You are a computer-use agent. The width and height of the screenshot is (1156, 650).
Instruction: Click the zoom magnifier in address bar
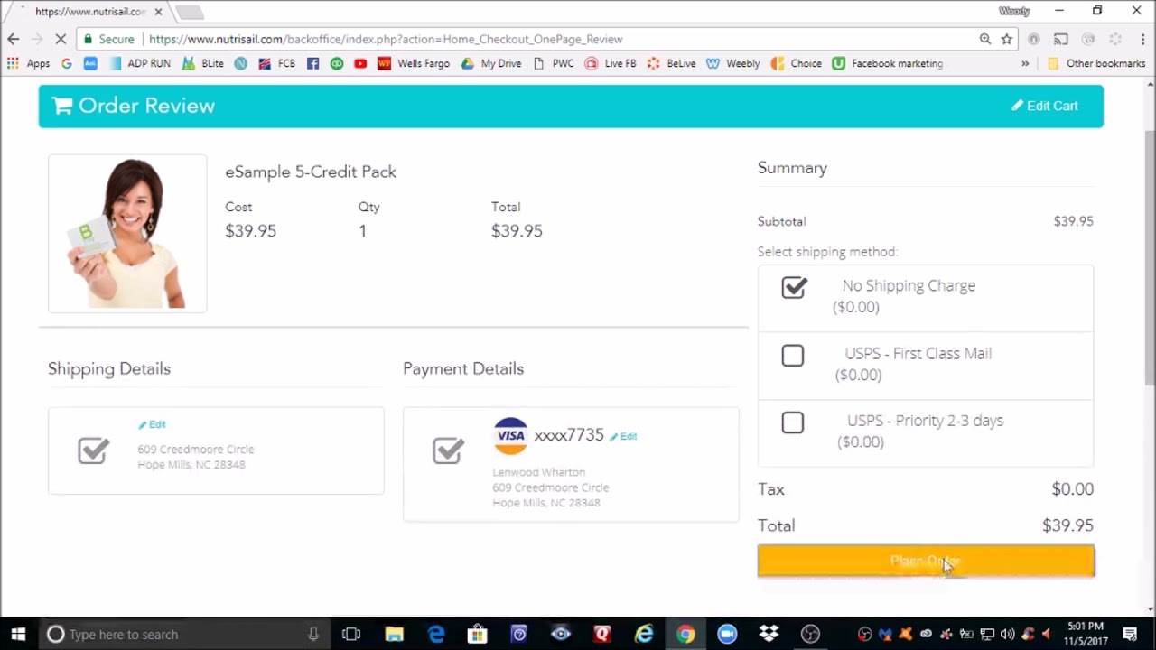(984, 39)
